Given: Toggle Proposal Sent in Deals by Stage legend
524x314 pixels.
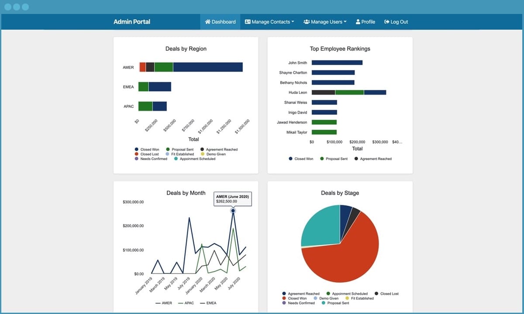Looking at the screenshot, I should [335, 303].
